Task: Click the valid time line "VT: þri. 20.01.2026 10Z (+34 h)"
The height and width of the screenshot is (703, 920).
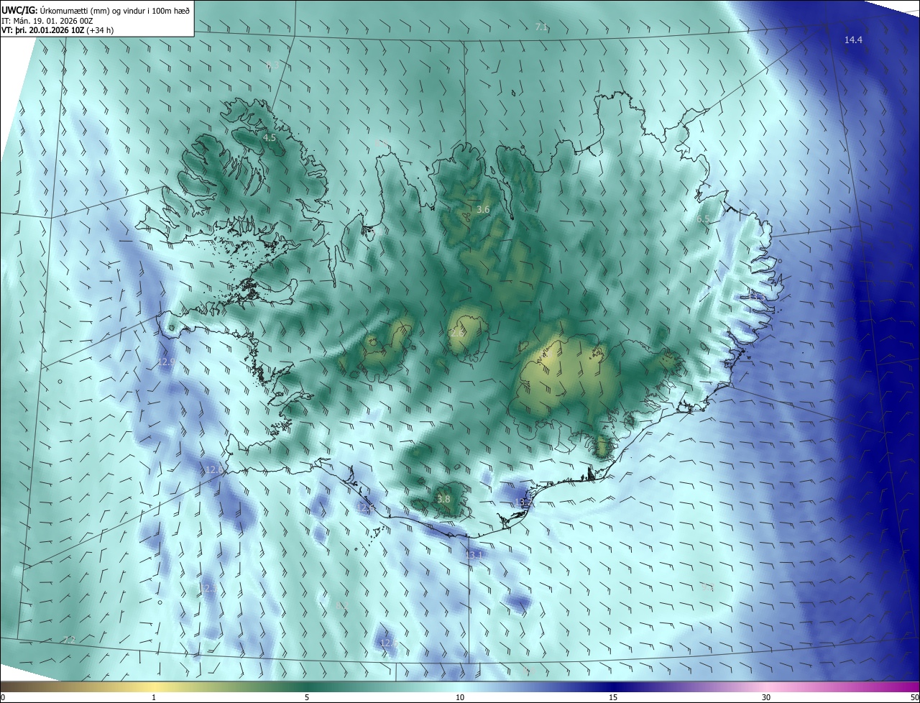Action: (57, 30)
